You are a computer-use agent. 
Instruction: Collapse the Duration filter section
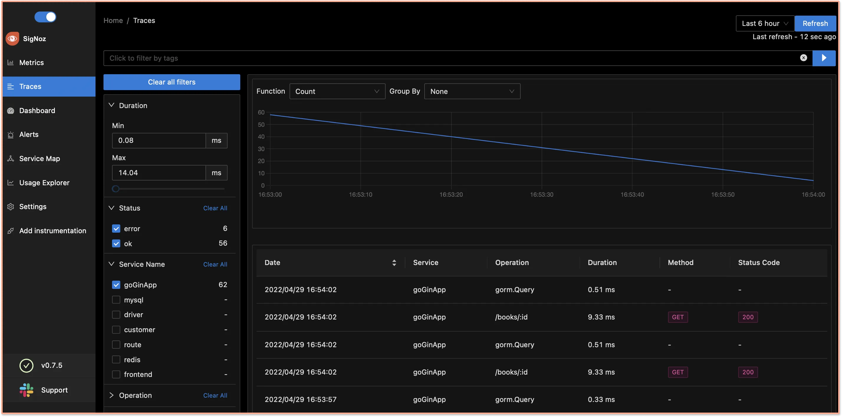pyautogui.click(x=111, y=105)
